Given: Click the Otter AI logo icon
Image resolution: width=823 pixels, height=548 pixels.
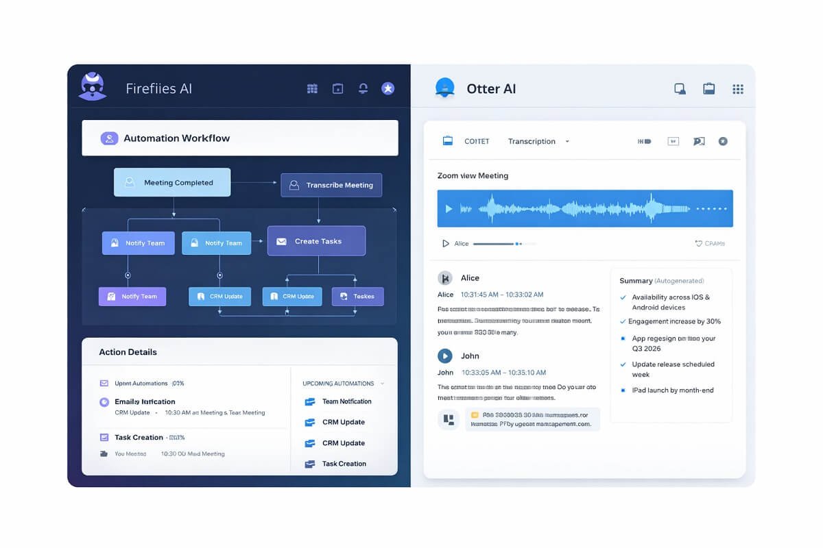Looking at the screenshot, I should (x=445, y=88).
